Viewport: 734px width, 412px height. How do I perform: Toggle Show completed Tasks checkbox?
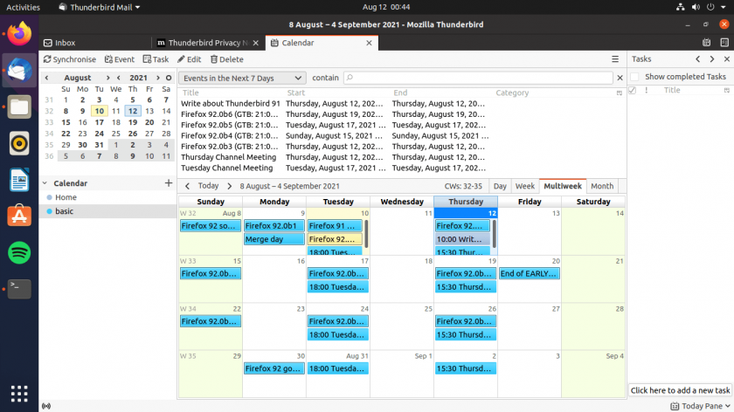click(634, 77)
